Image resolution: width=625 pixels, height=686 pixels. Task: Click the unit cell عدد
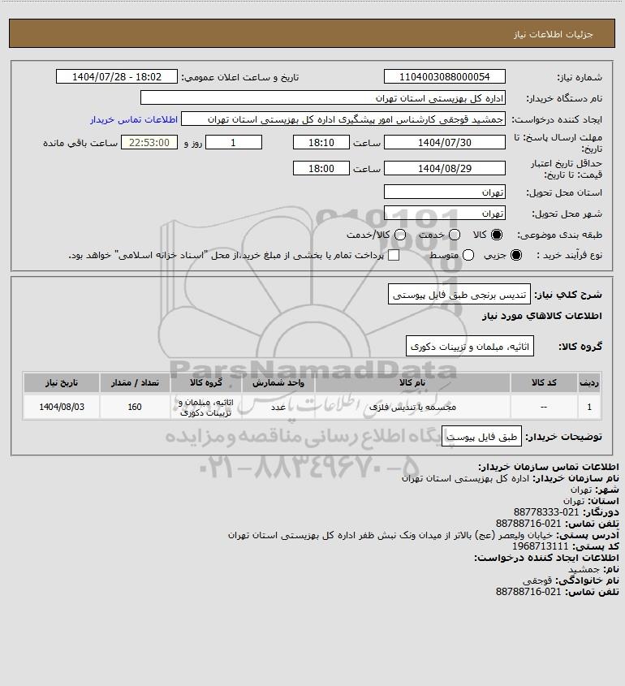[x=278, y=407]
